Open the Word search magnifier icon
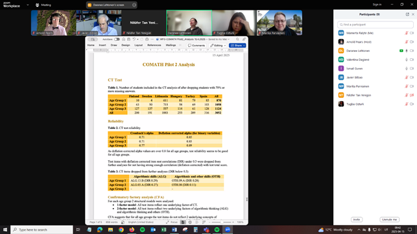The height and width of the screenshot is (234, 417). [237, 40]
